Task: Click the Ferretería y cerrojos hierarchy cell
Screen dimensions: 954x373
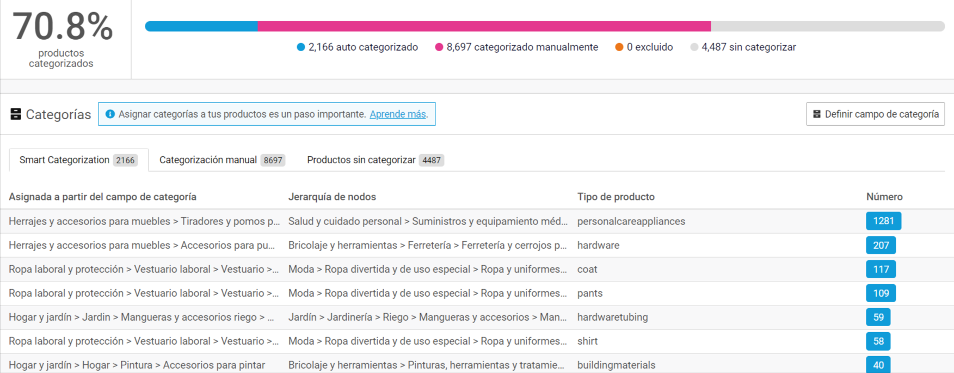Action: pyautogui.click(x=428, y=246)
